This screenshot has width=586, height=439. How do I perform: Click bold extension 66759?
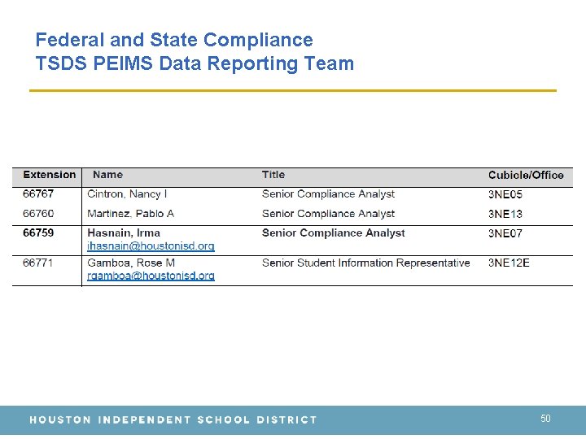pyautogui.click(x=38, y=233)
